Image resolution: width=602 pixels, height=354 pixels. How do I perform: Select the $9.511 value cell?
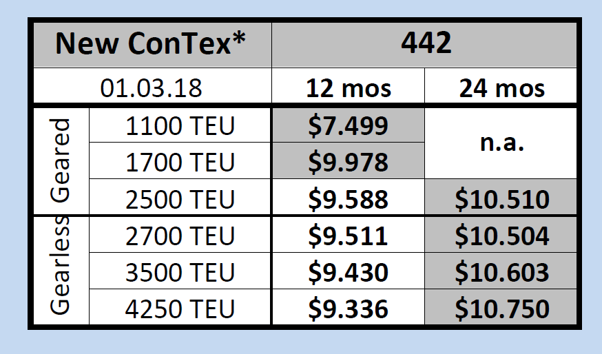348,236
